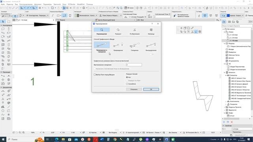Image resolution: width=253 pixels, height=142 pixels.
Task: Open the 1-й этаж floor plan tab
Action: pyautogui.click(x=22, y=20)
